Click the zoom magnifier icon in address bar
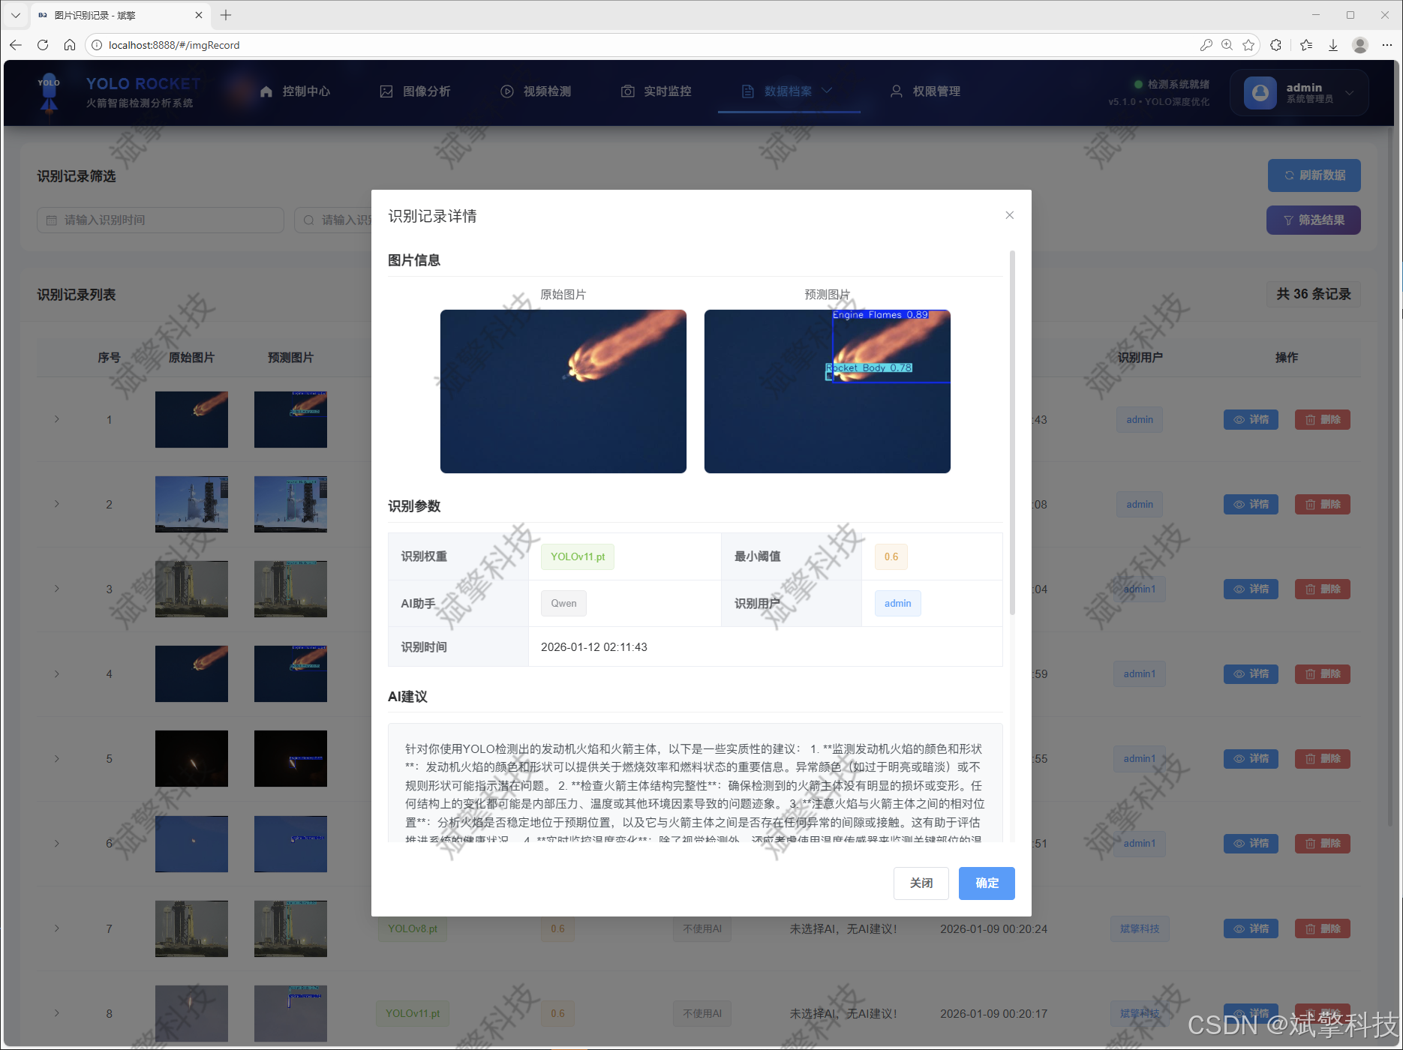The image size is (1403, 1050). [1227, 45]
